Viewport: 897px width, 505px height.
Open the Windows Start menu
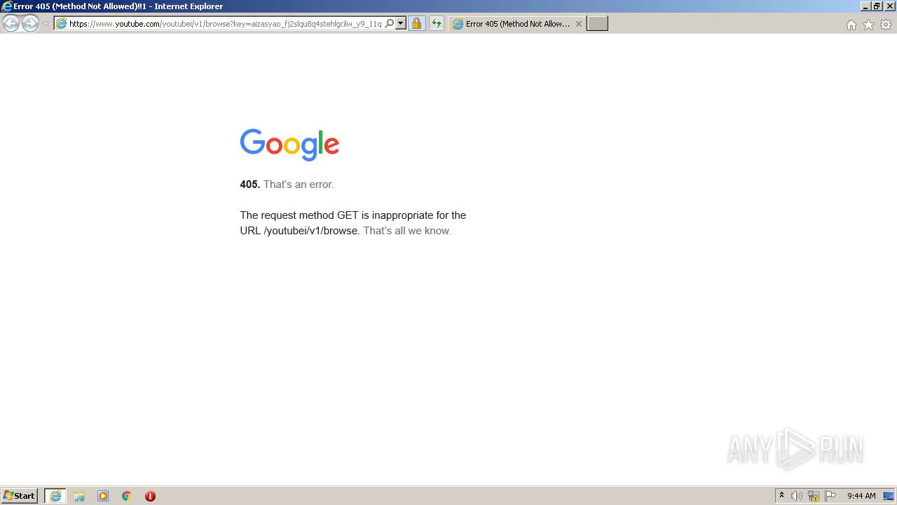20,496
